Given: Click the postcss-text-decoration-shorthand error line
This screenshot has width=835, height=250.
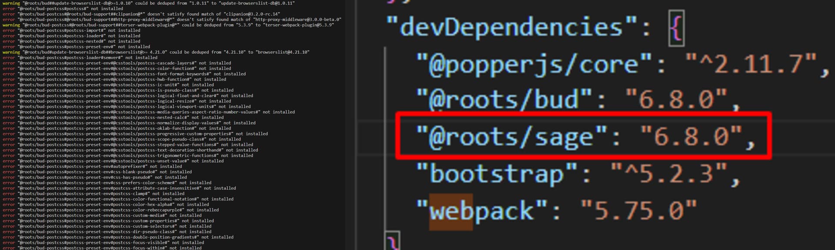Looking at the screenshot, I should (130, 150).
